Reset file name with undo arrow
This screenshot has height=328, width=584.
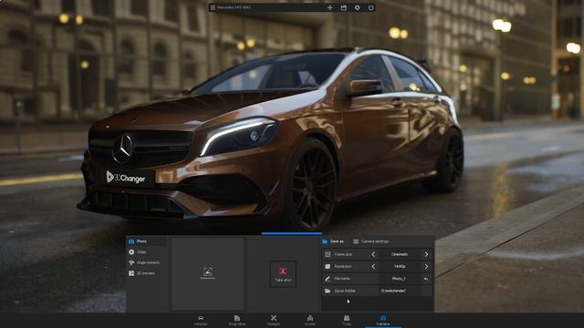[x=426, y=279]
